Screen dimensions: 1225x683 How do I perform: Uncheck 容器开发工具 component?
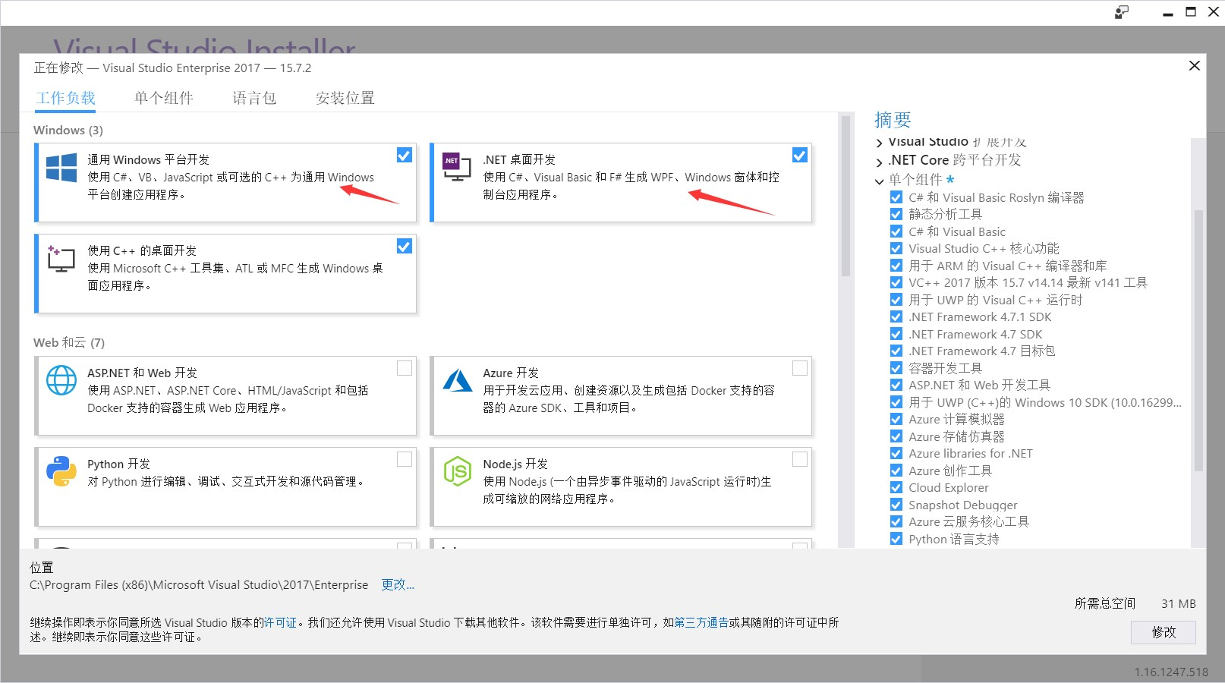click(x=896, y=368)
